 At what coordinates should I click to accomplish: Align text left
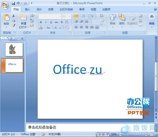(x=76, y=27)
